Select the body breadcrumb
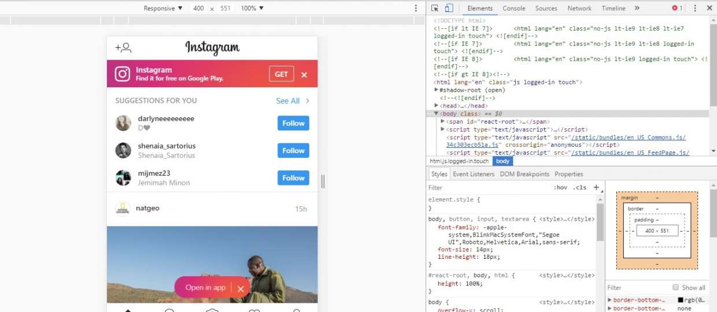The image size is (717, 312). [x=502, y=161]
